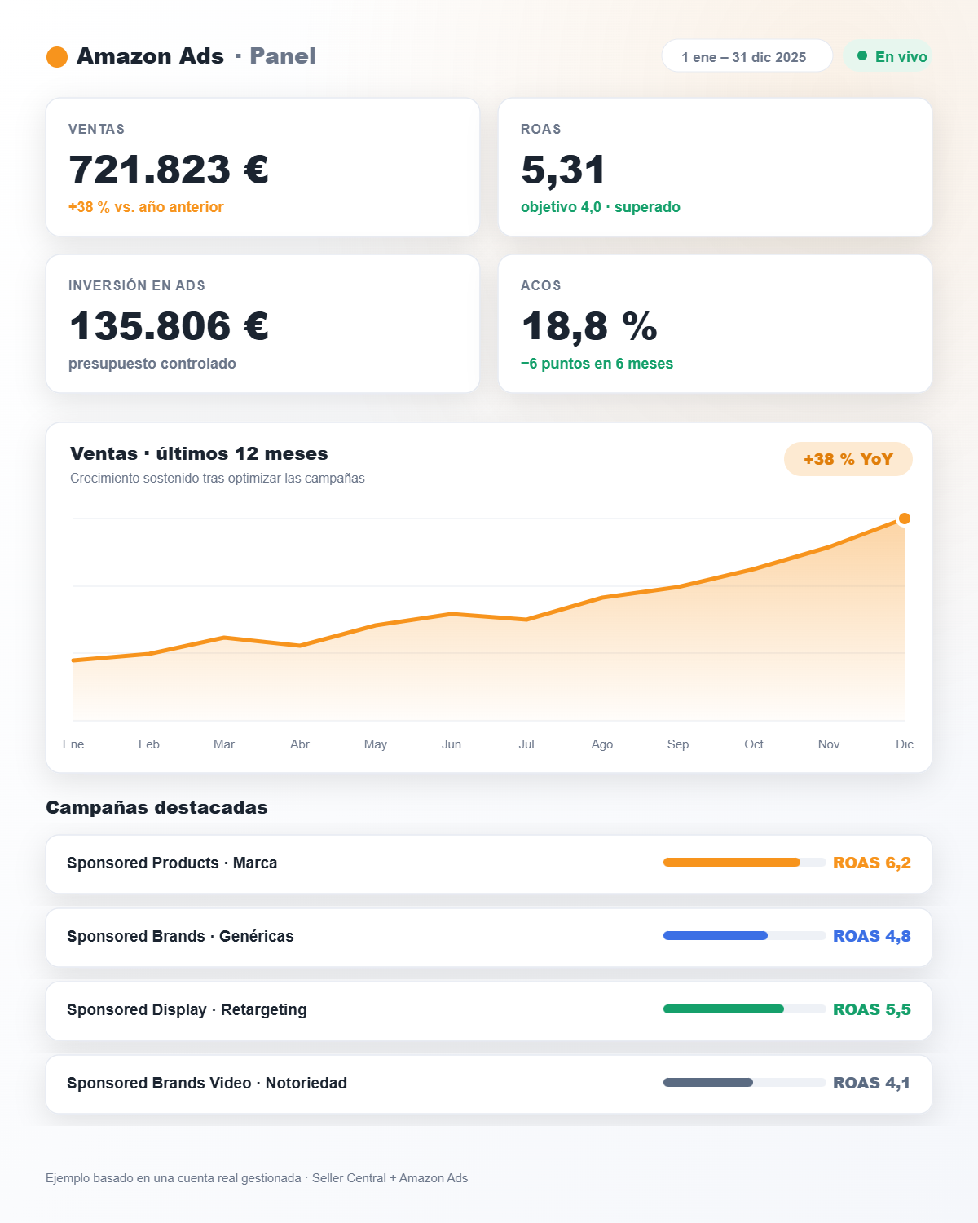Viewport: 978px width, 1223px height.
Task: Click the Ene axis label
Action: (x=73, y=744)
